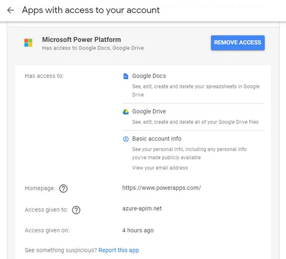Report this app as suspicious

[x=119, y=250]
